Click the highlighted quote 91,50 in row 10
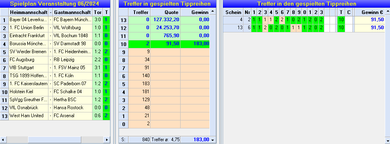Screen dimensions: 390x144 click(165, 44)
